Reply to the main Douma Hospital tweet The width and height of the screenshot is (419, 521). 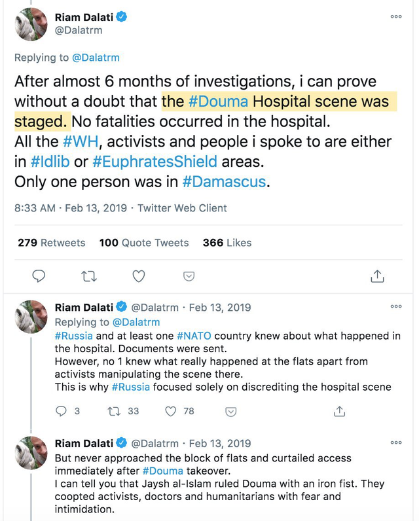[39, 276]
